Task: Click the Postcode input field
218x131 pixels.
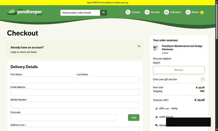Action: (x=63, y=117)
